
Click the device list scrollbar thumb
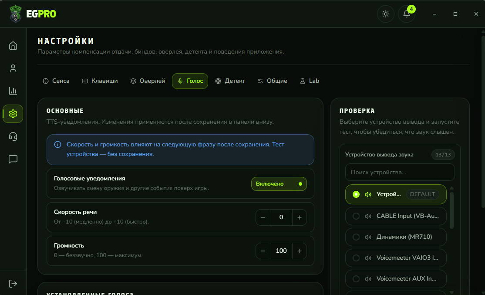coord(451,210)
